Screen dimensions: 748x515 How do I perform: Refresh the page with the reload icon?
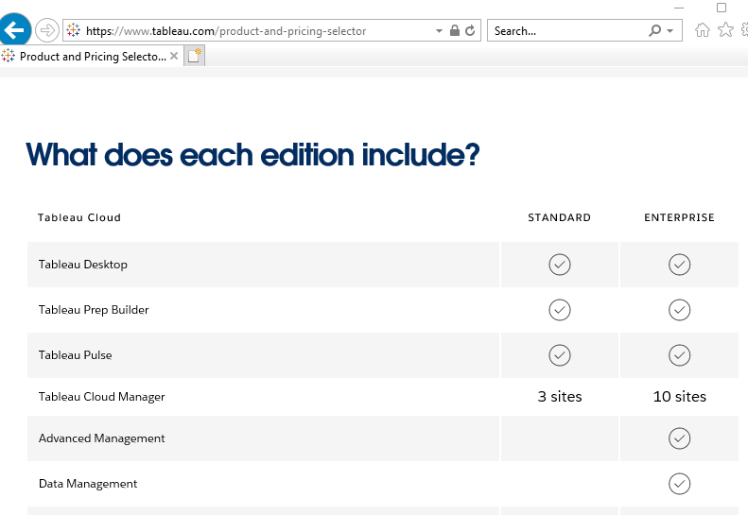pos(470,30)
